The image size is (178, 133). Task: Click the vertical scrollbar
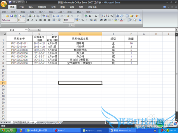(x=177, y=74)
